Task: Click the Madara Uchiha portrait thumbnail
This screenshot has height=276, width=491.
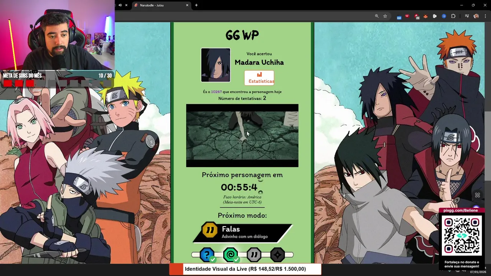Action: pyautogui.click(x=216, y=65)
